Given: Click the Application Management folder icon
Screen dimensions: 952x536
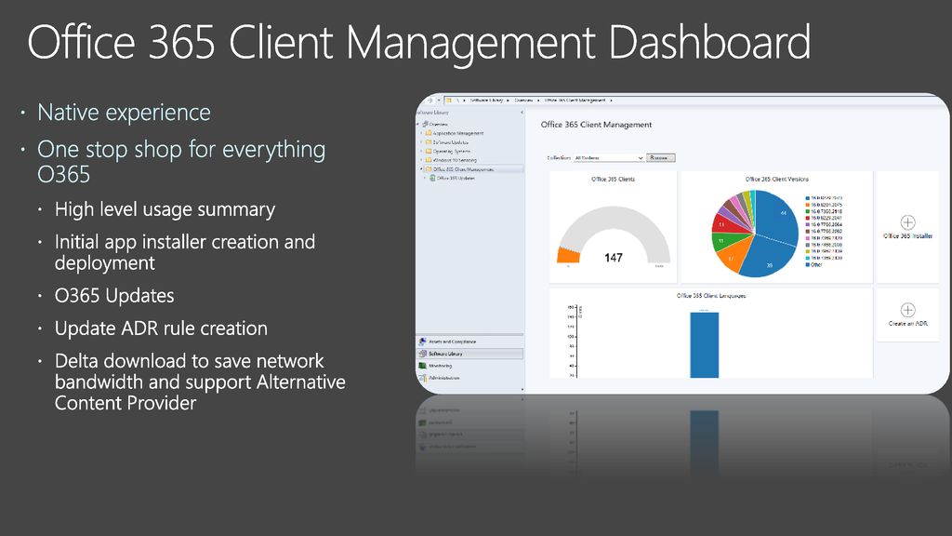Looking at the screenshot, I should click(429, 133).
